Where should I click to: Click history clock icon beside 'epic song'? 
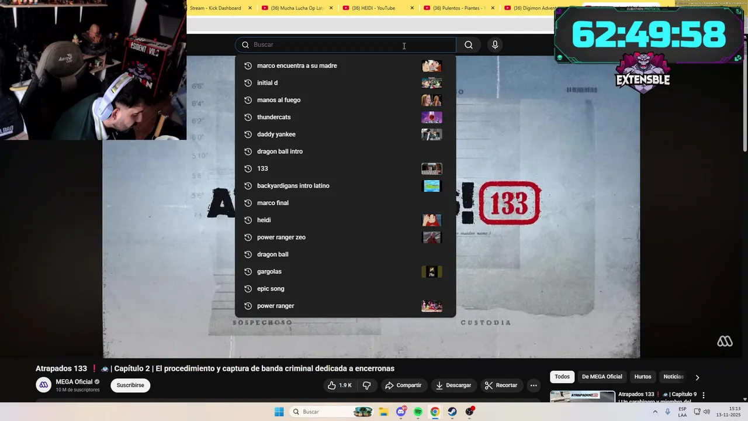click(248, 289)
